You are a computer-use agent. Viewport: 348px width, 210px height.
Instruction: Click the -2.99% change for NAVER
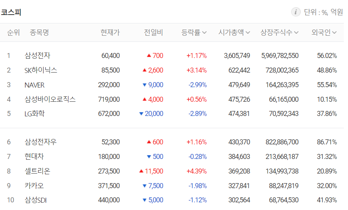pos(198,85)
